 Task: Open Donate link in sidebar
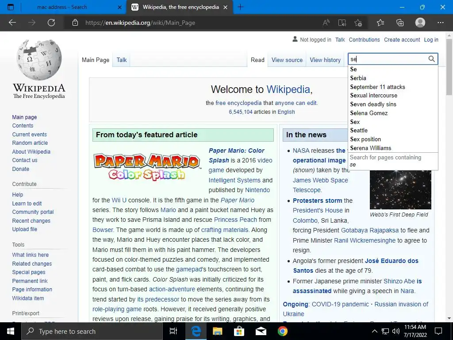[20, 169]
